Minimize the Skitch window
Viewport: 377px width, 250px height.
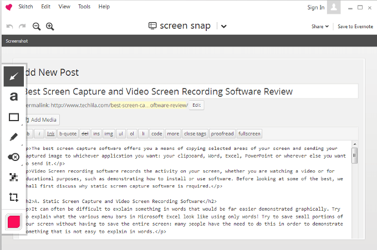point(350,8)
